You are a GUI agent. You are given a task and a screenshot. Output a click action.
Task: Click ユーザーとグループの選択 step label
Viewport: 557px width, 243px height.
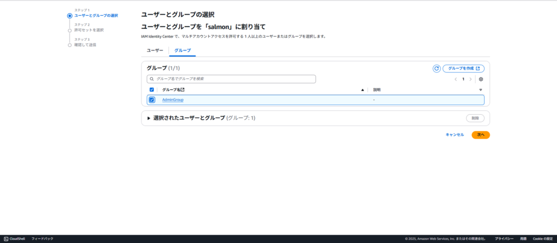(96, 16)
